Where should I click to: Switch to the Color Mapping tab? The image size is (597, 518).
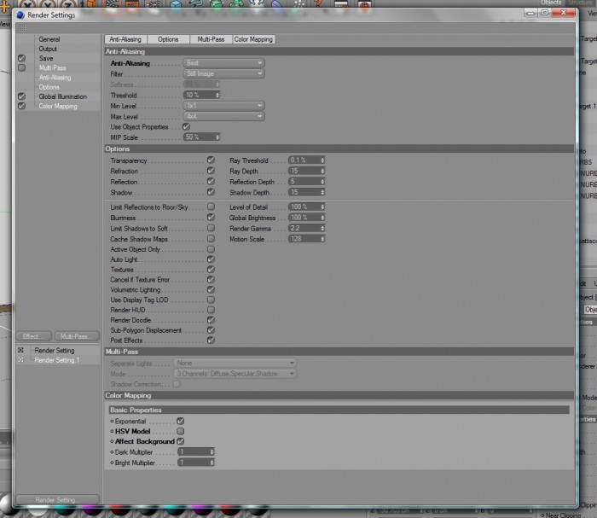(x=253, y=39)
